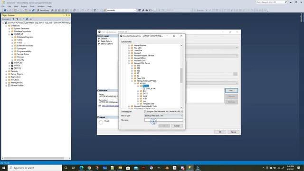Expand the Server Objects node

[x=6, y=74]
